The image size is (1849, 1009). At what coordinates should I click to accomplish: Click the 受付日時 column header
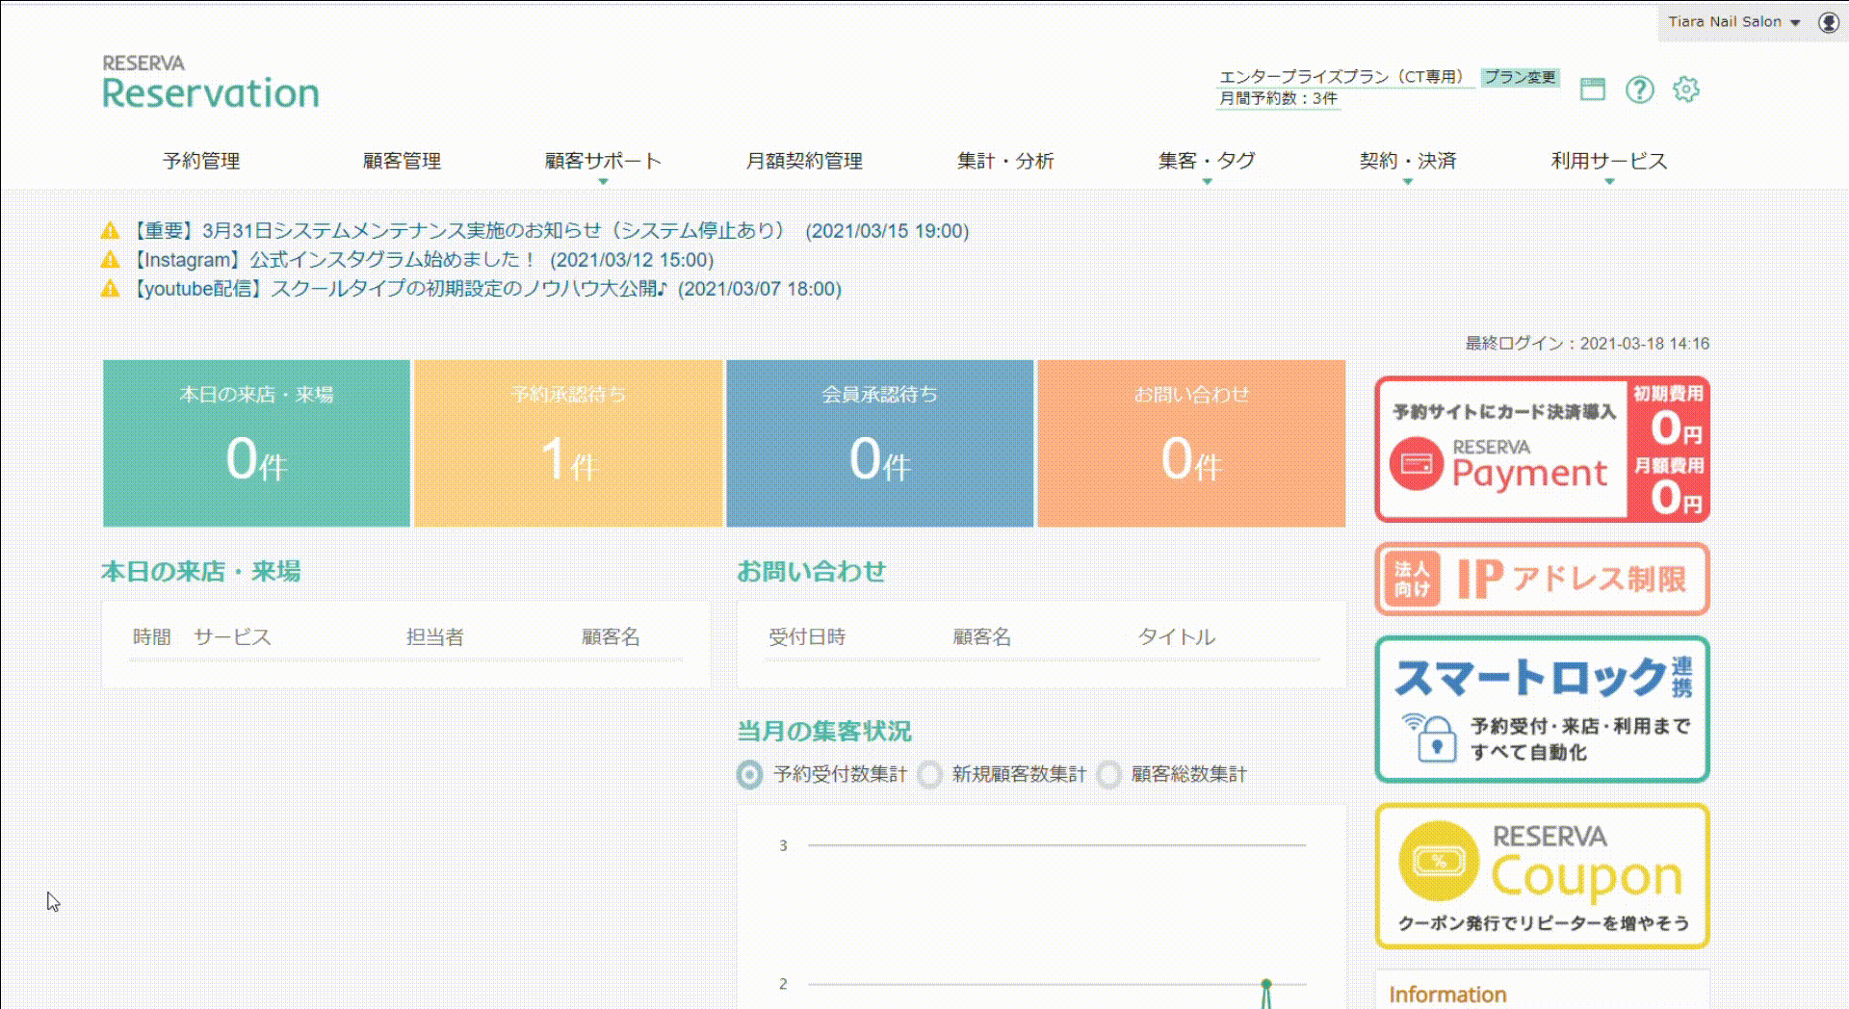click(807, 636)
